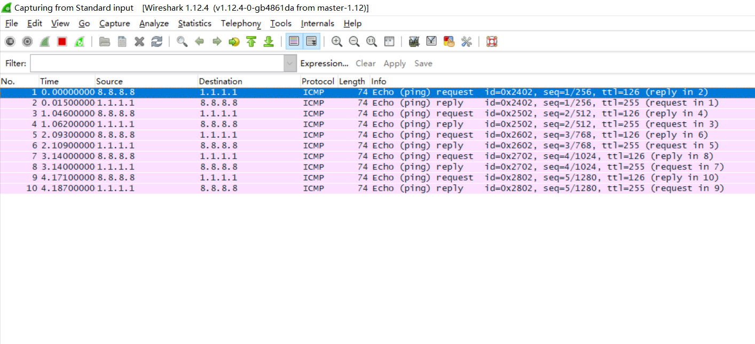Open the Tools menu

(281, 24)
